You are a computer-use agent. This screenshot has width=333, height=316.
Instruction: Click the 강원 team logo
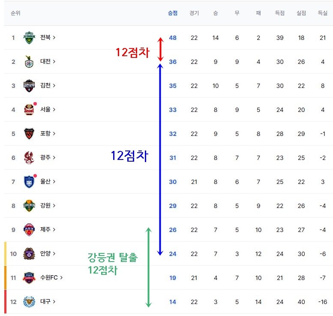[x=29, y=206]
